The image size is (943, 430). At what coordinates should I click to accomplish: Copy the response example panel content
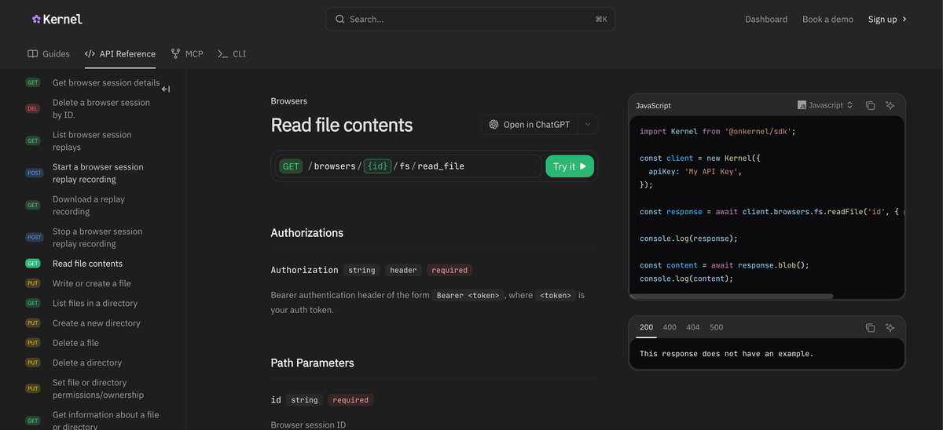click(870, 327)
